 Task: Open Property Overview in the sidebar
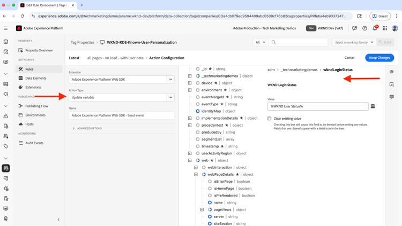39,50
